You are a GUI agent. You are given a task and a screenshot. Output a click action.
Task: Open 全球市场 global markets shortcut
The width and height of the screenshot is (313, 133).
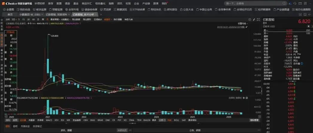click(x=72, y=9)
